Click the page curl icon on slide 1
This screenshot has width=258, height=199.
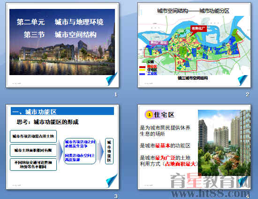pyautogui.click(x=112, y=79)
